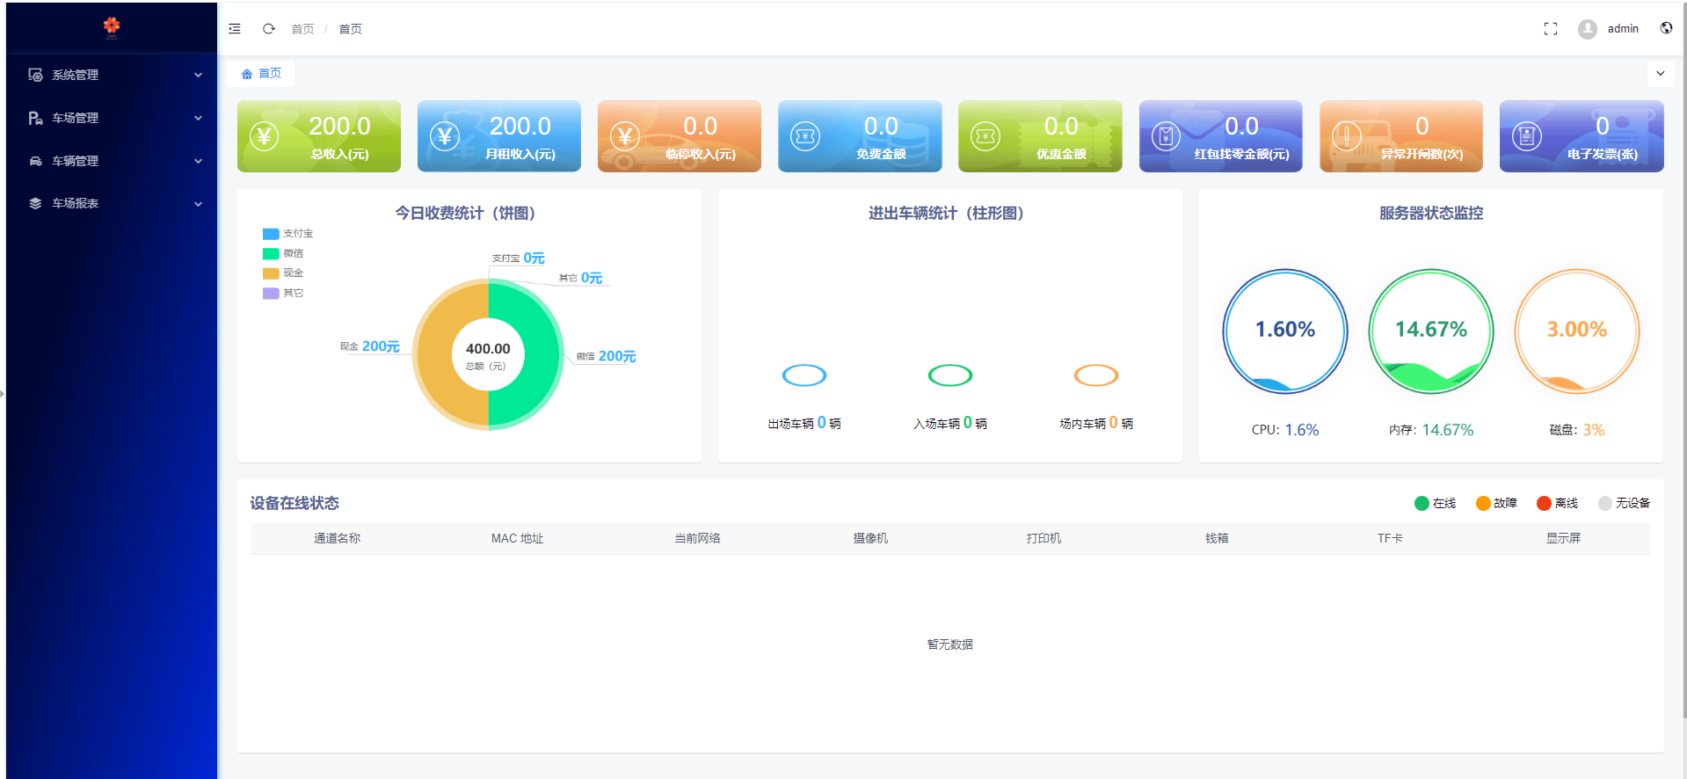
Task: Expand the 车场管理 sidebar menu
Action: tap(114, 118)
